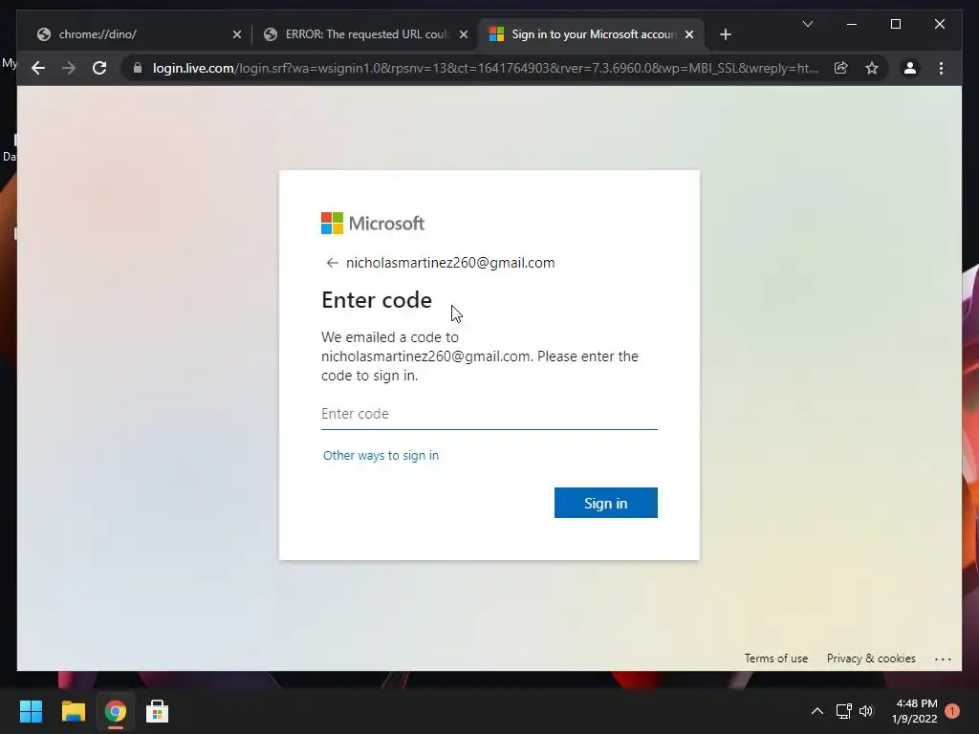
Task: Click the address bar URL
Action: click(x=485, y=68)
